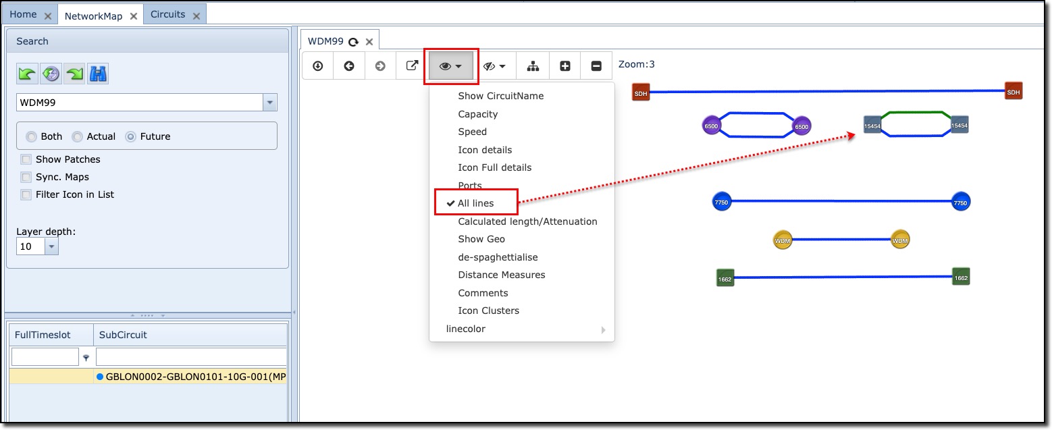Tick the Sync. Maps checkbox
The image size is (1052, 430).
[x=26, y=177]
